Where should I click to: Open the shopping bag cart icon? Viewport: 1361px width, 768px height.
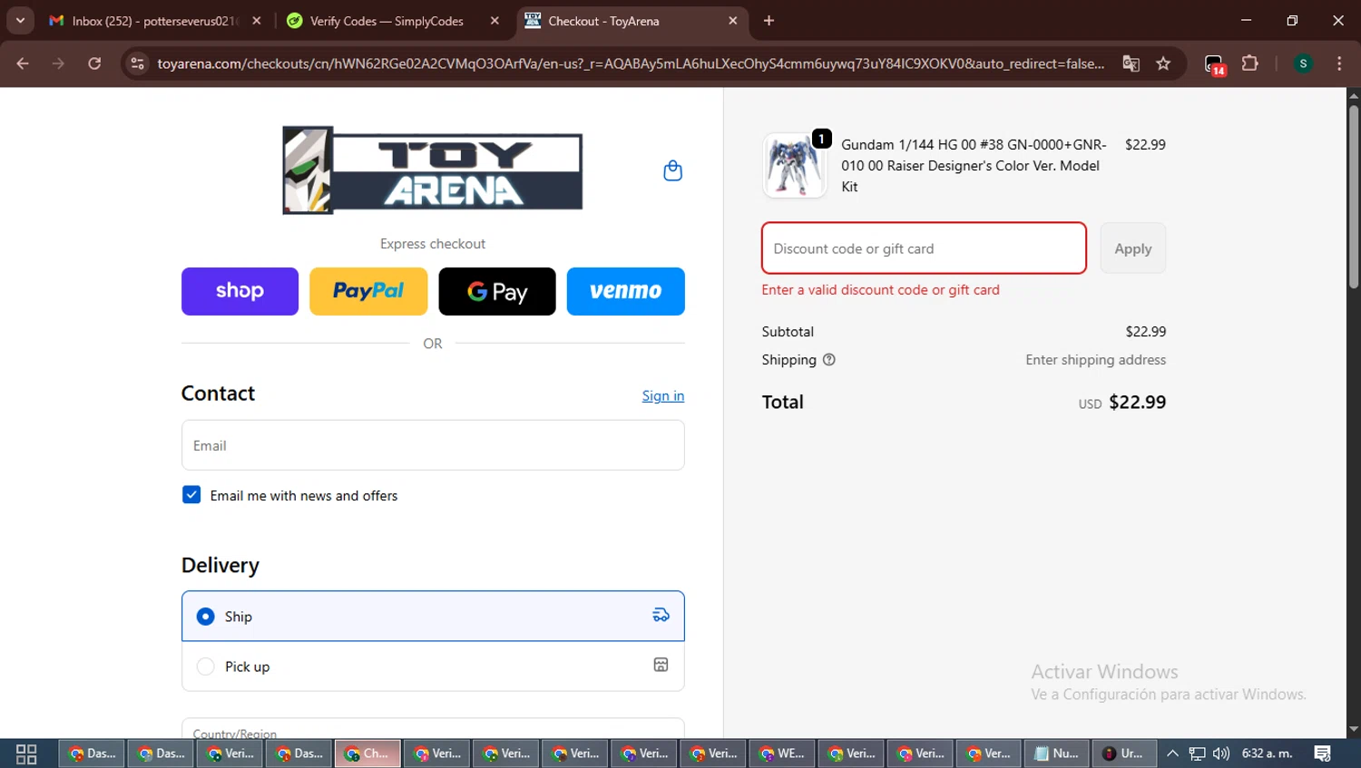click(672, 170)
